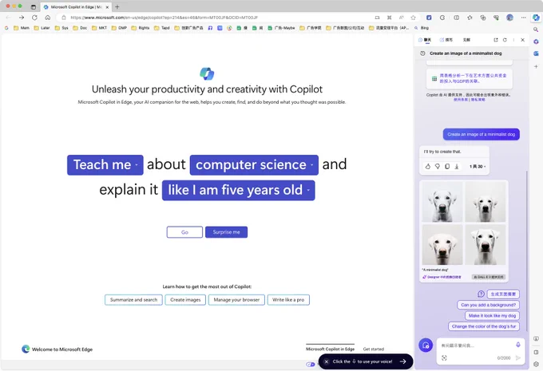Refresh the Copilot sidebar pane
This screenshot has height=371, width=543.
click(x=505, y=40)
